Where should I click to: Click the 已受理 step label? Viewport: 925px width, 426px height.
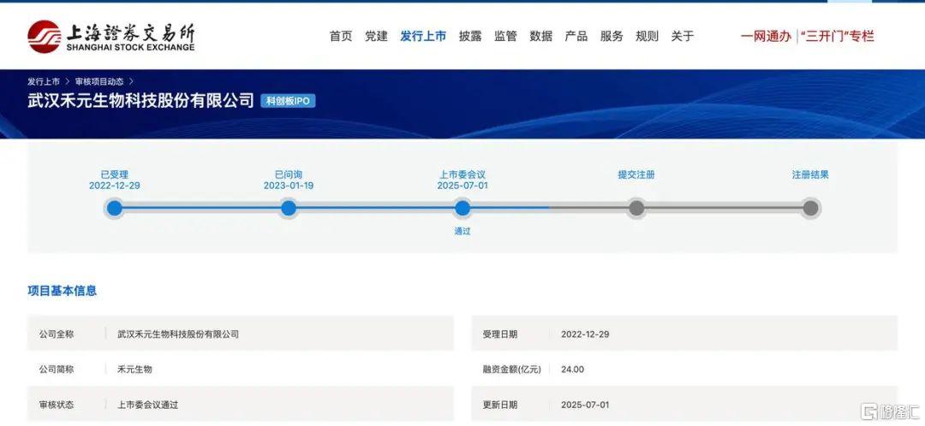click(x=115, y=175)
